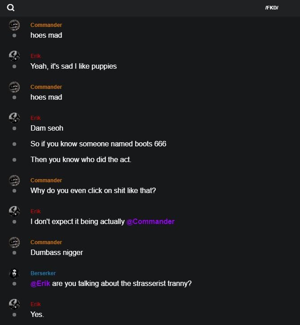The width and height of the screenshot is (300, 325).
Task: Select Commander's avatar by "Why do you even click"
Action: click(x=14, y=180)
